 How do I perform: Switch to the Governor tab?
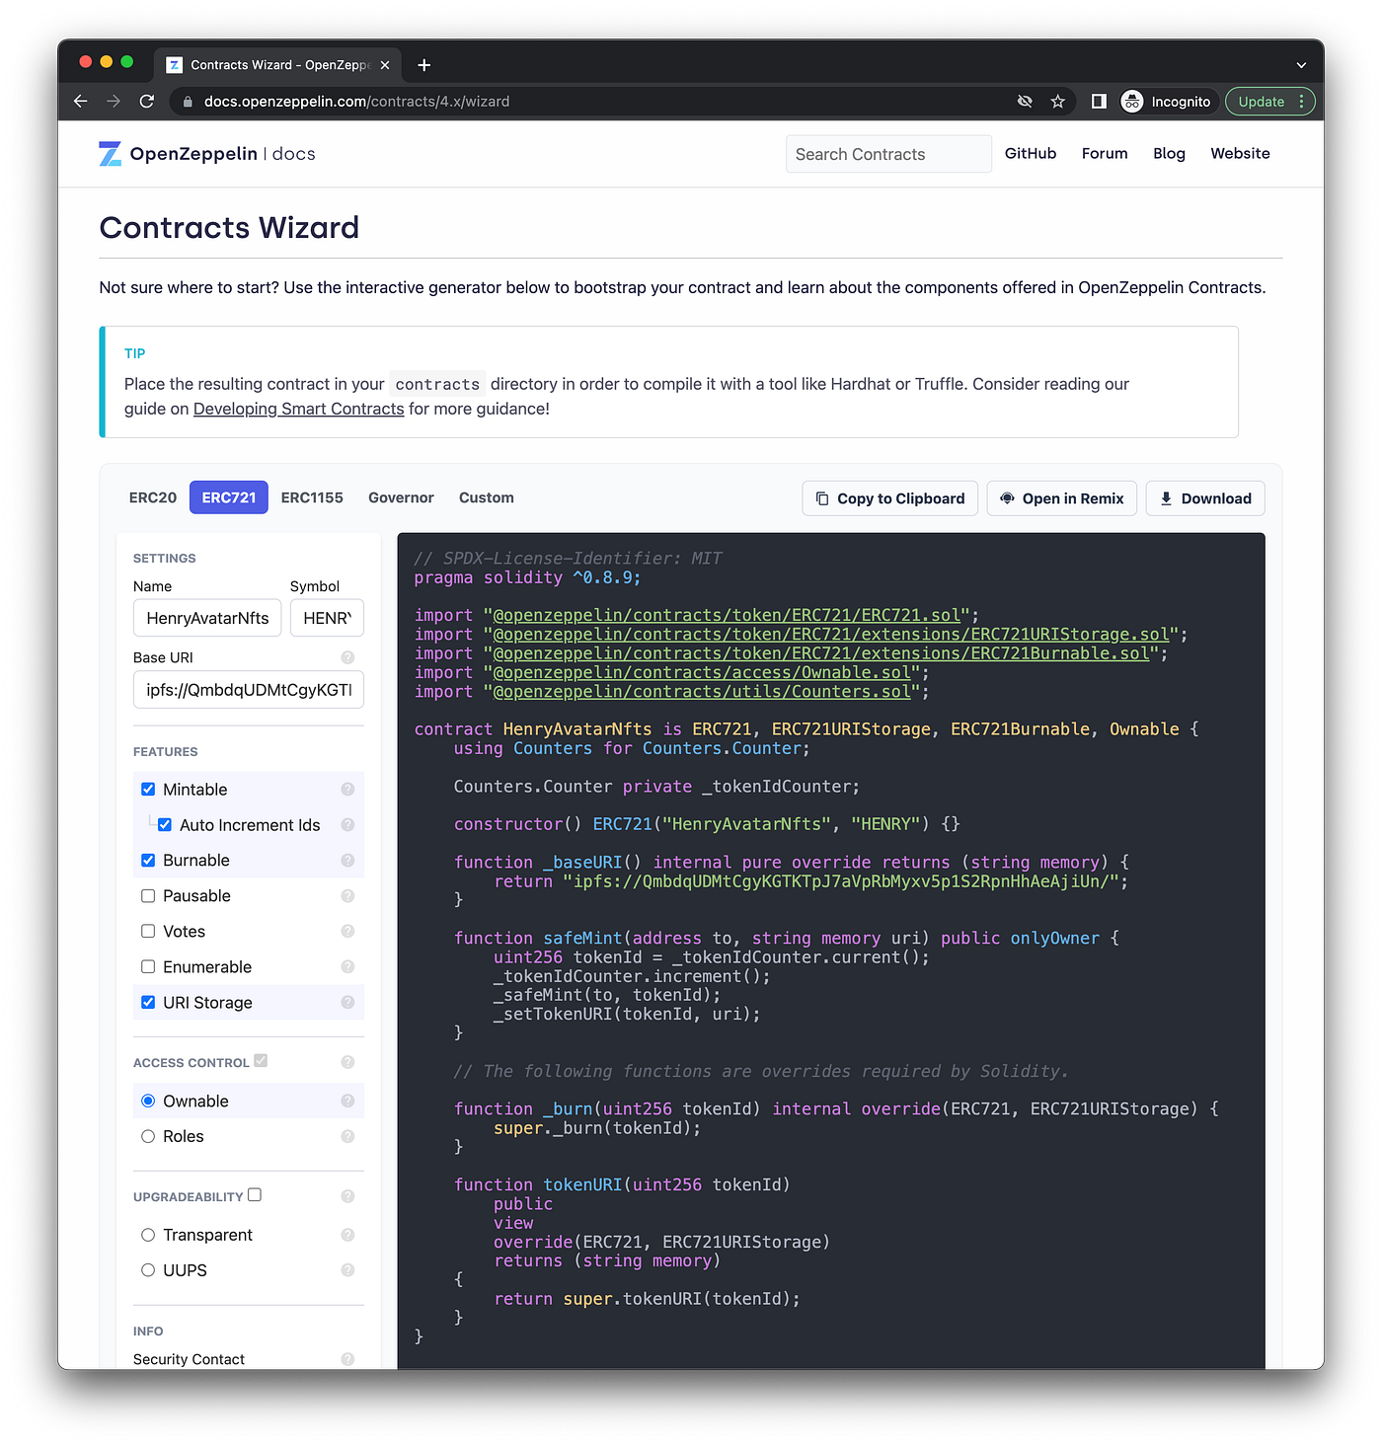pos(401,498)
